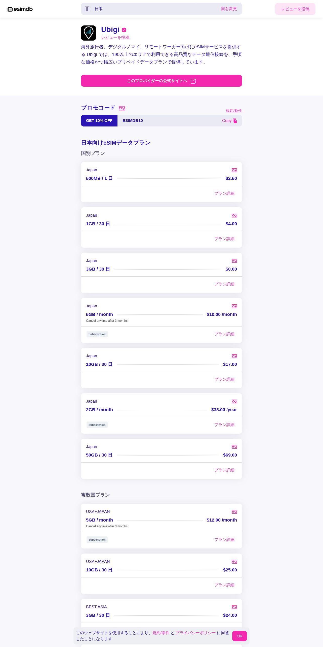Open the 規約/条件 link above promo code
The image size is (323, 647).
click(234, 111)
